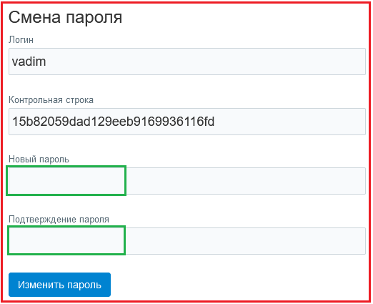The image size is (373, 304).
Task: Click the empty space after the control string
Action: click(x=289, y=122)
